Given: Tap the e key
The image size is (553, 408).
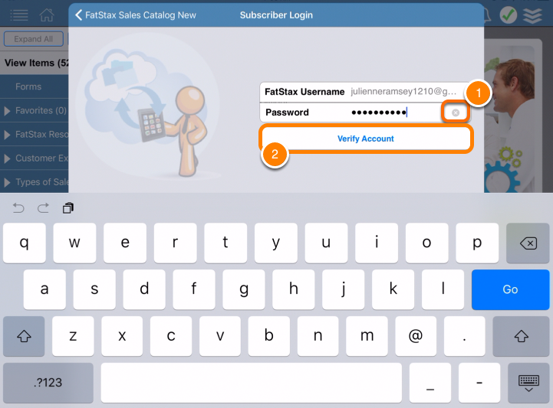Looking at the screenshot, I should coord(125,243).
